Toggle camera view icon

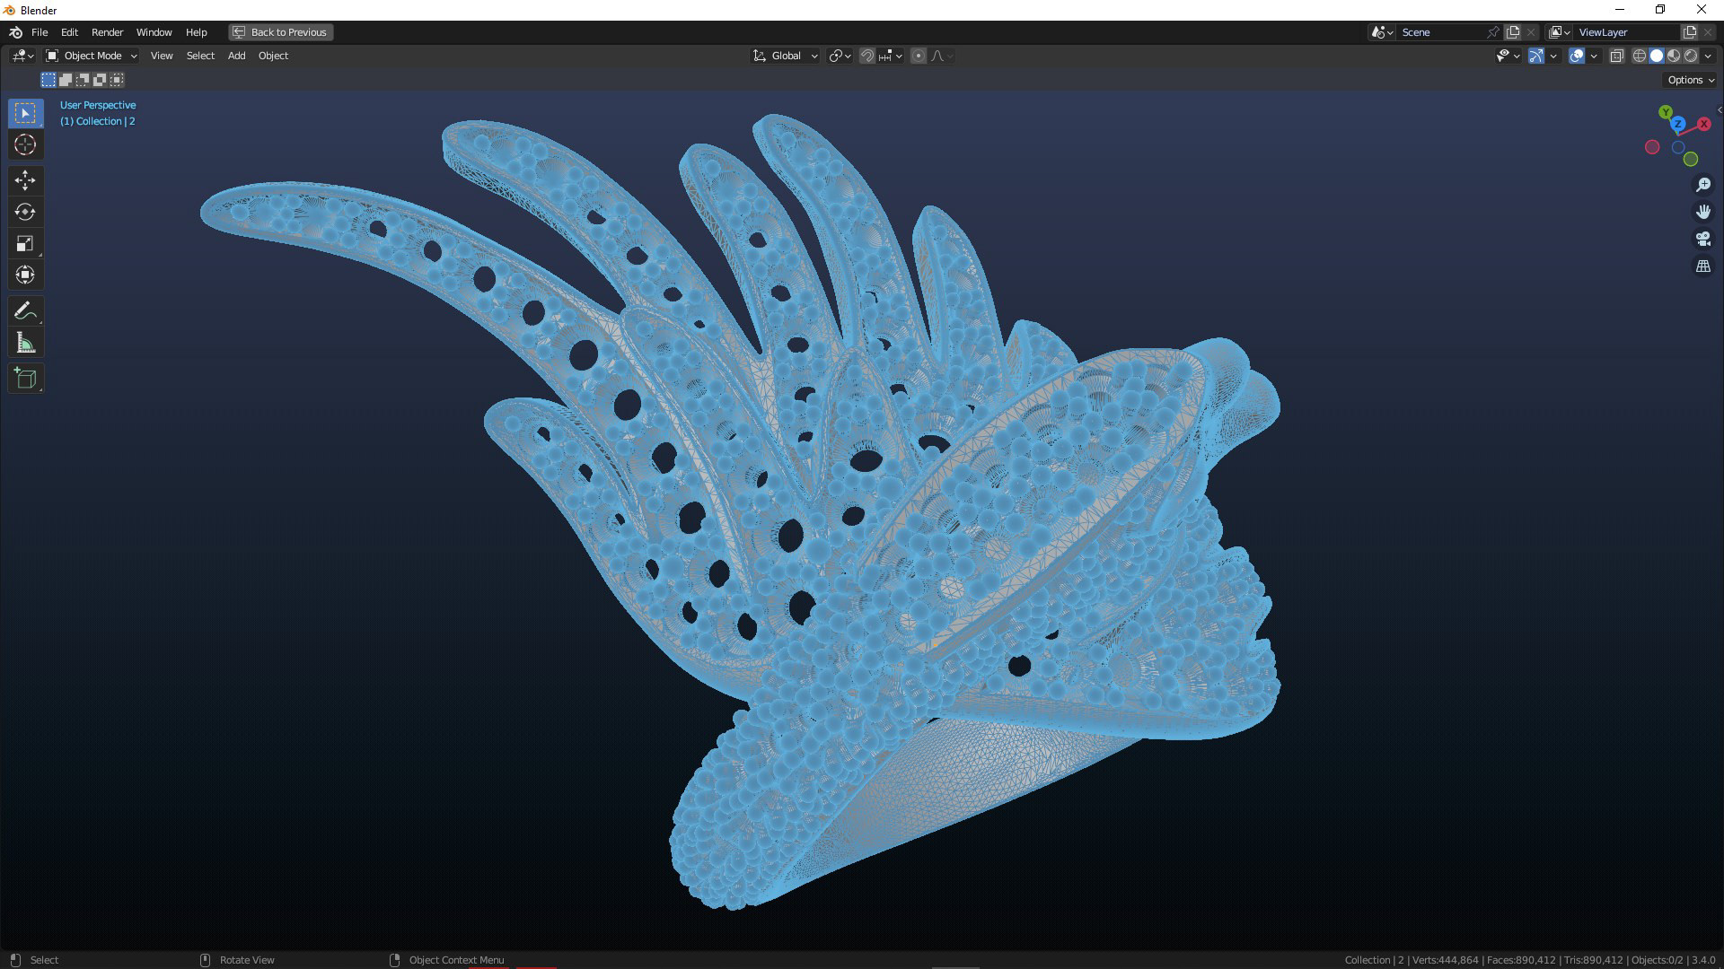[1702, 239]
